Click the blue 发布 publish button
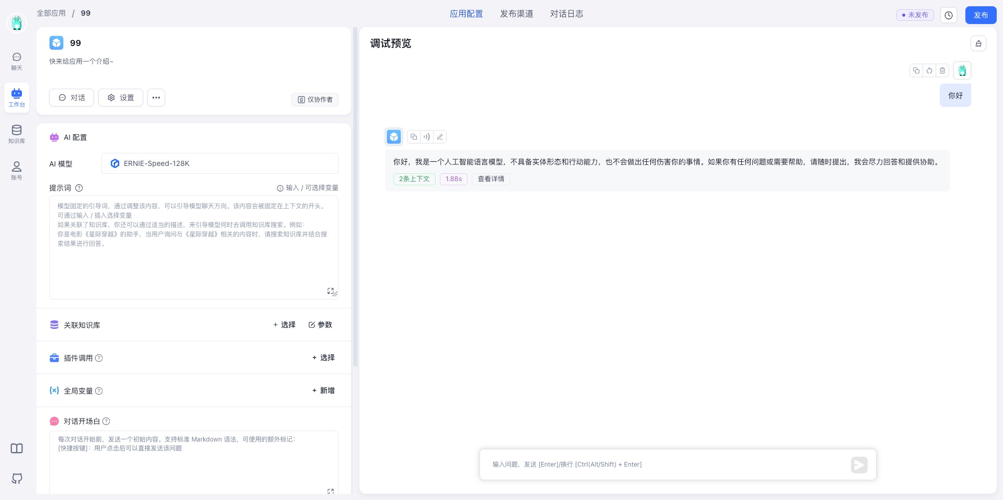 point(981,15)
